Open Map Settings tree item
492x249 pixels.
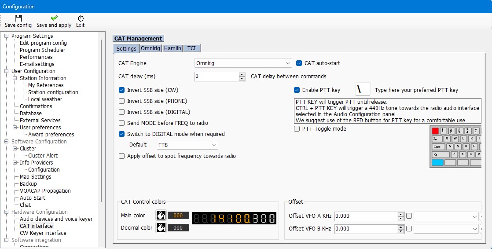tap(36, 176)
